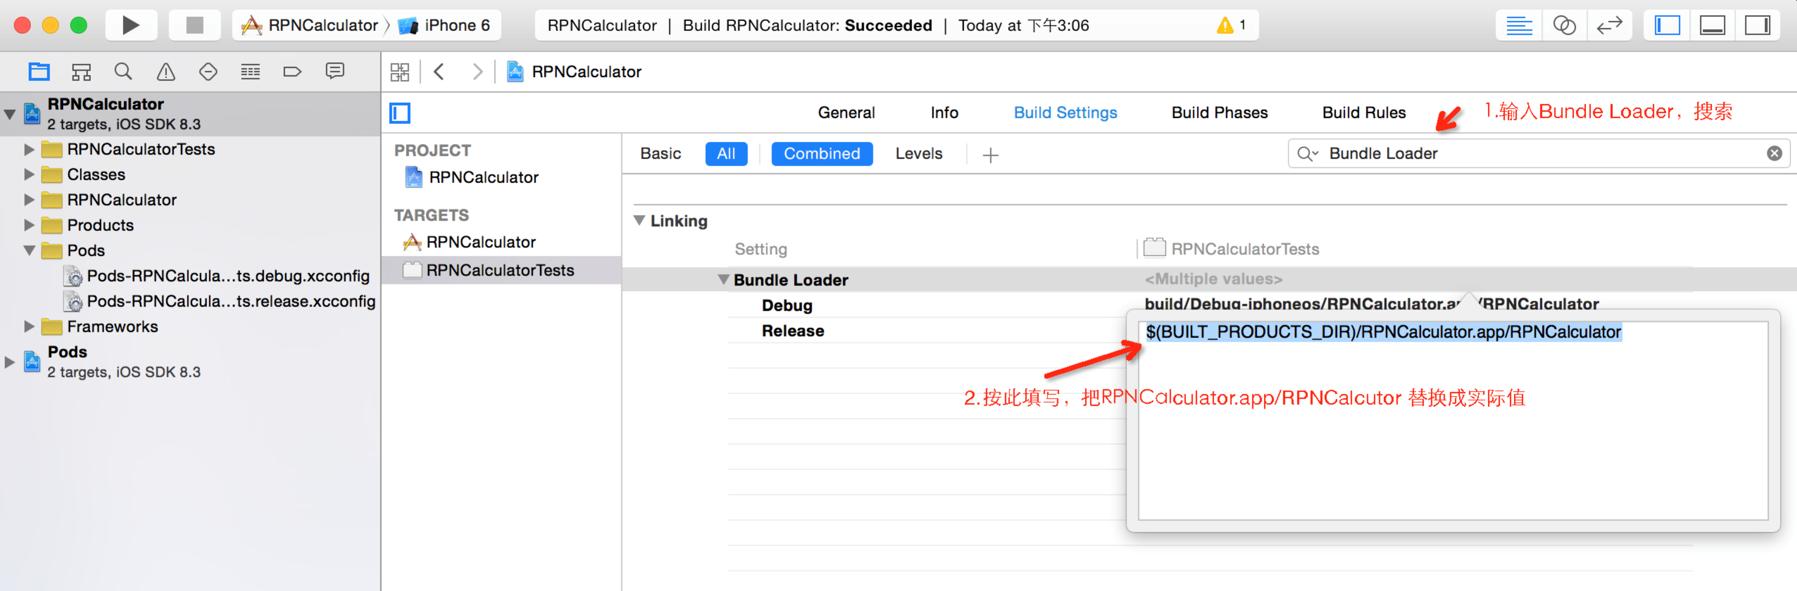Select the Levels view option

point(919,153)
